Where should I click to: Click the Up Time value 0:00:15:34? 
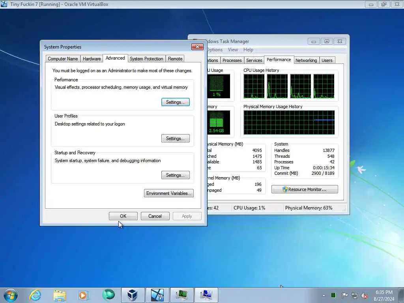tap(324, 168)
